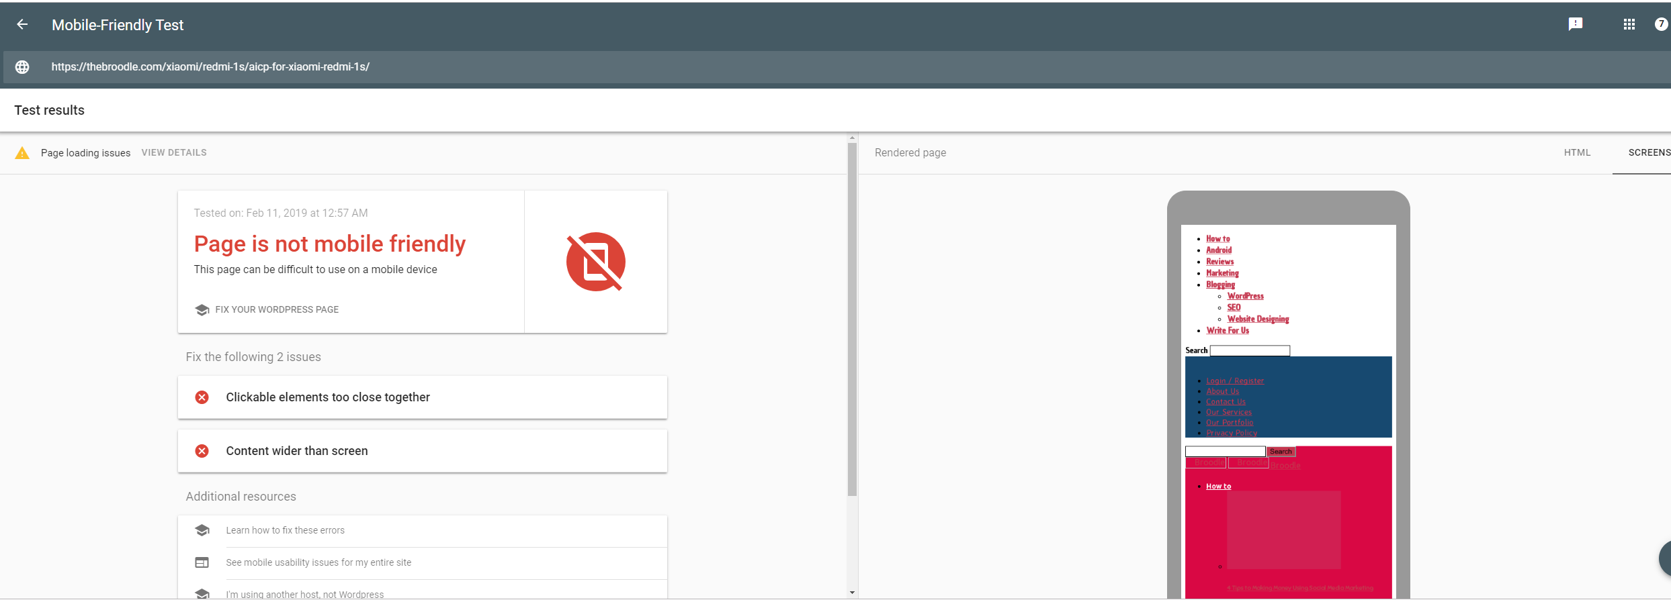Click the graduation cap icon beside Learn how
This screenshot has height=602, width=1671.
(202, 530)
